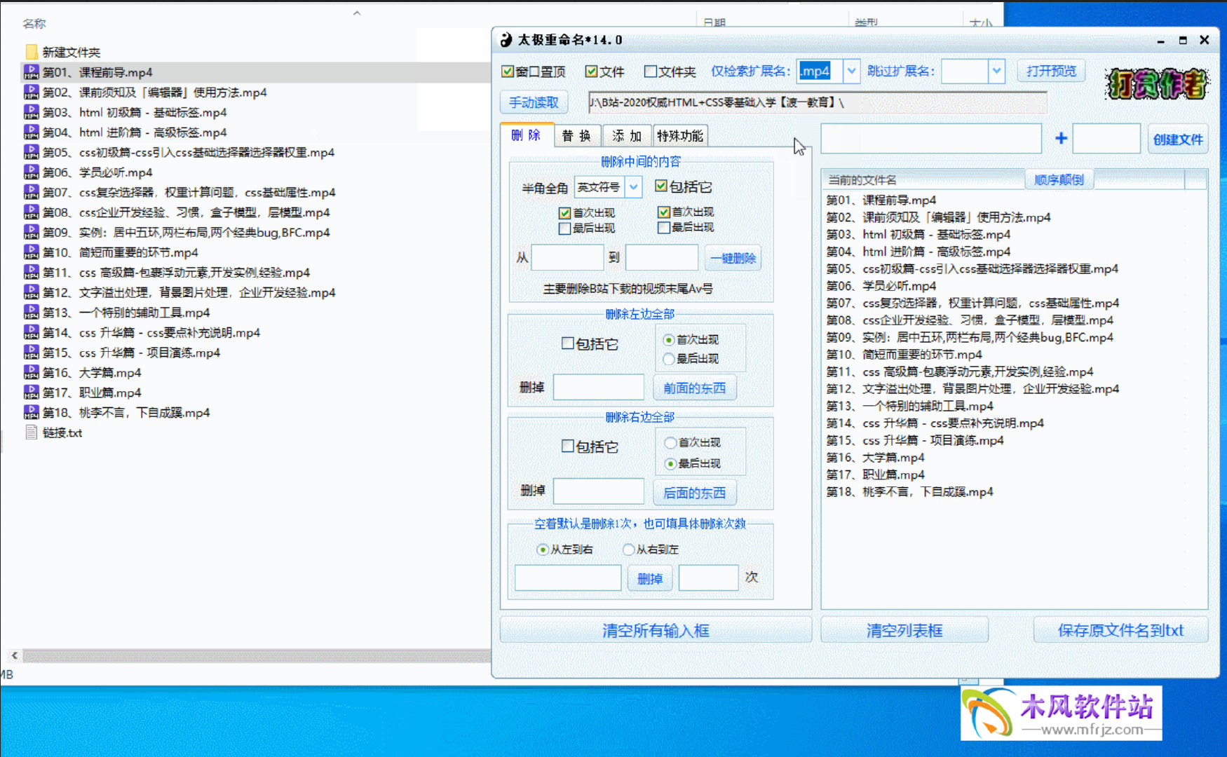This screenshot has width=1227, height=757.
Task: Uncheck the 窗口置顶 checkbox
Action: (508, 71)
